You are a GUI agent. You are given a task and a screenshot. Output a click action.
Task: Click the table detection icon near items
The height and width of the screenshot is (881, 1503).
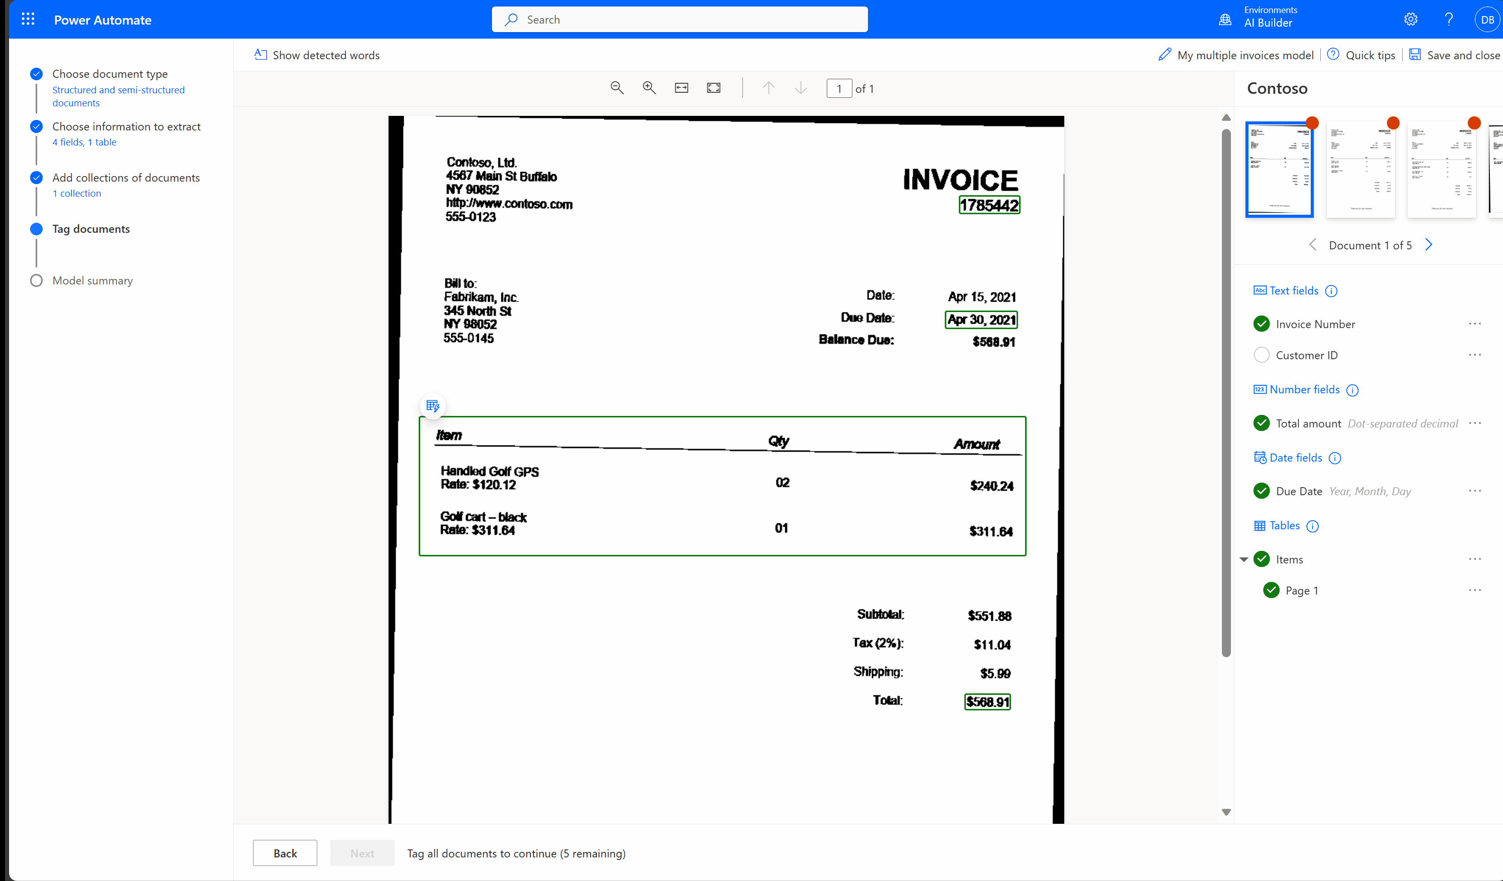[x=432, y=406]
